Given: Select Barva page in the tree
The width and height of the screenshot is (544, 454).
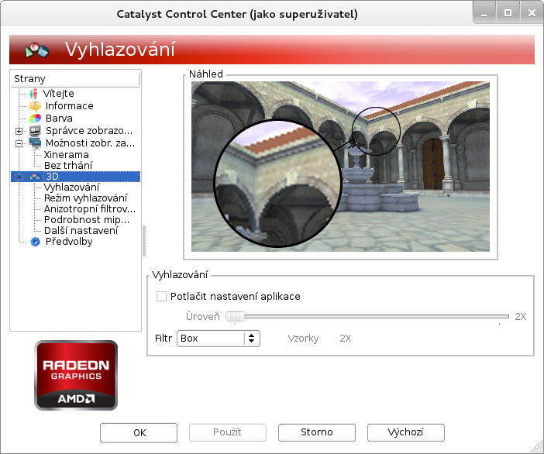Looking at the screenshot, I should tap(59, 119).
